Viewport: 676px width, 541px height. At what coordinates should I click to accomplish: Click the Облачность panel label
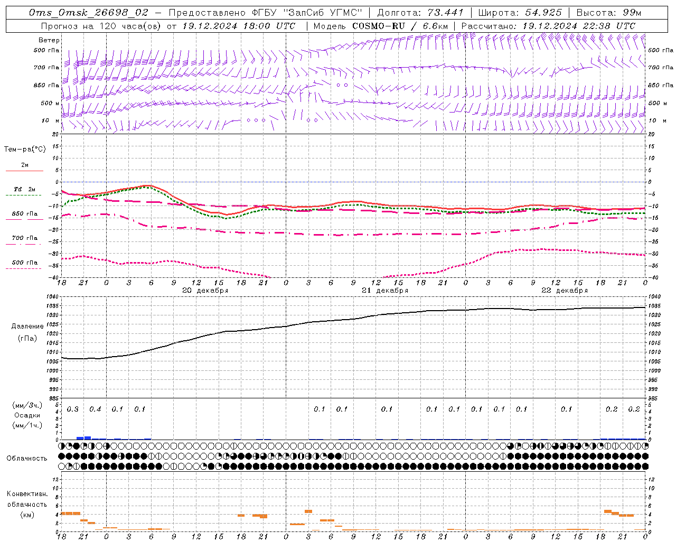27,459
